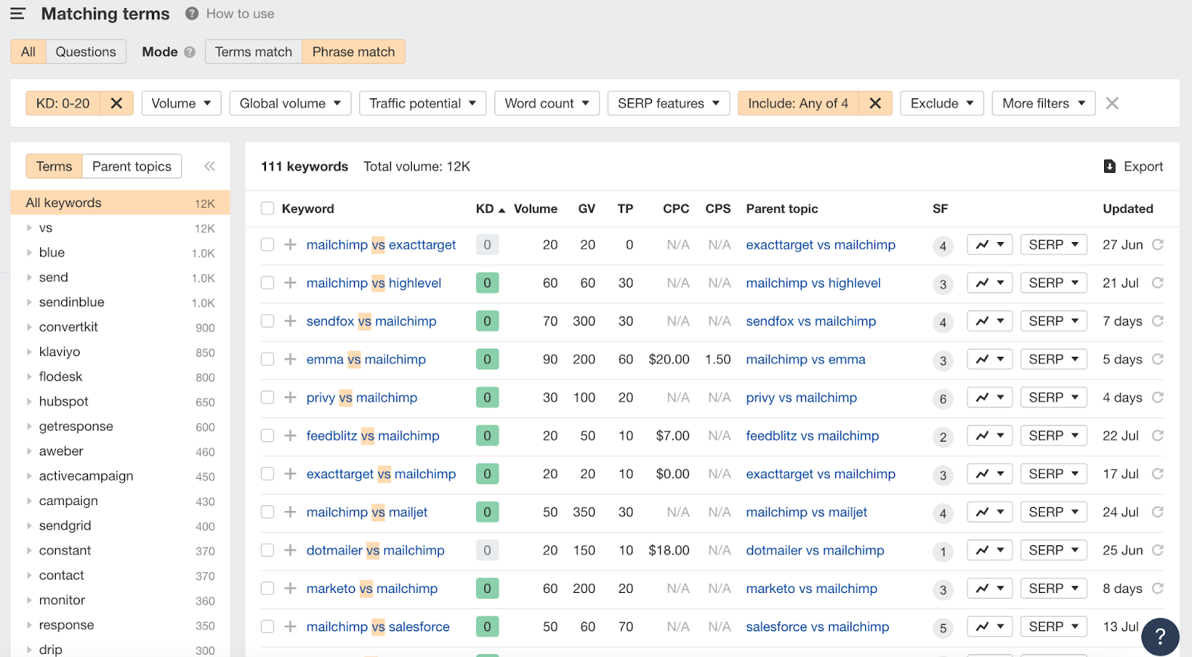Open the help chat bubble
Viewport: 1192px width, 657px height.
pyautogui.click(x=1160, y=636)
